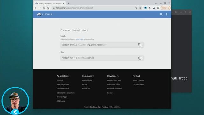204x115 pixels.
Task: Open the Documentation footer link
Action: (113, 84)
